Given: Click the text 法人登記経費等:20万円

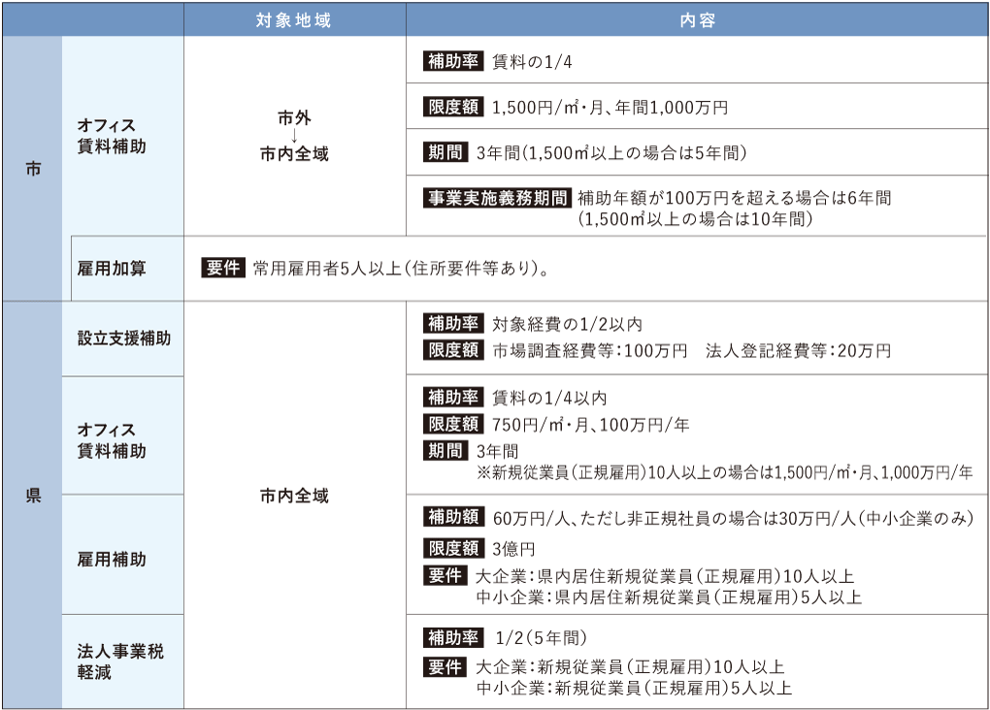Looking at the screenshot, I should coord(798,350).
